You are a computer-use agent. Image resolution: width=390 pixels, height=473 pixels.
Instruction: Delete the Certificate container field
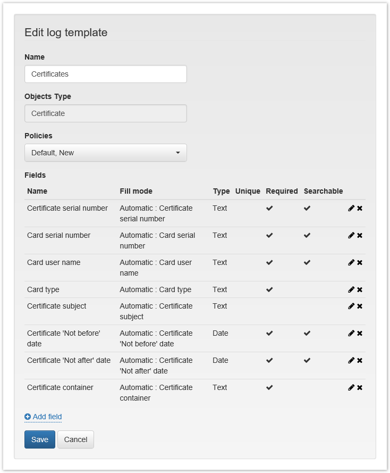[x=360, y=388]
